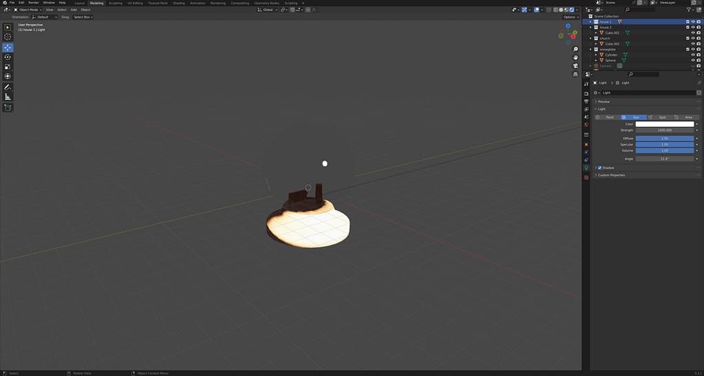Viewport: 704px width, 376px height.
Task: Open the Render menu
Action: (34, 3)
